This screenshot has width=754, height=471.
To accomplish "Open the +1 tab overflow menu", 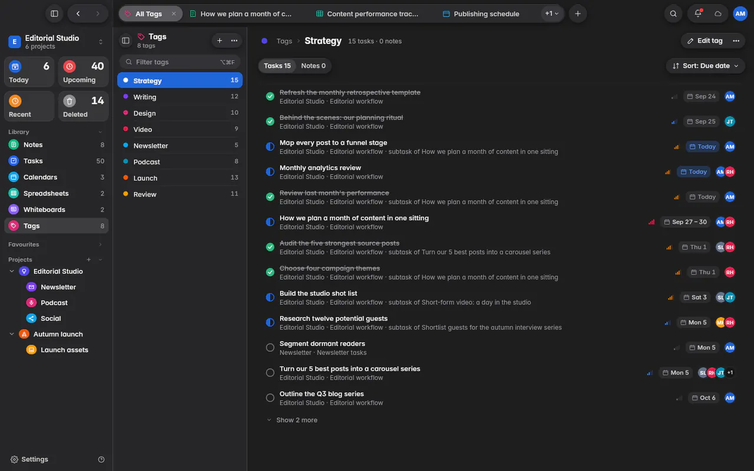I will click(552, 14).
